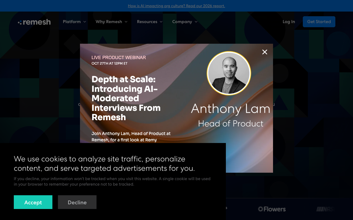Click the Flowers company logo
Viewport: 353px width, 220px height.
[272, 209]
